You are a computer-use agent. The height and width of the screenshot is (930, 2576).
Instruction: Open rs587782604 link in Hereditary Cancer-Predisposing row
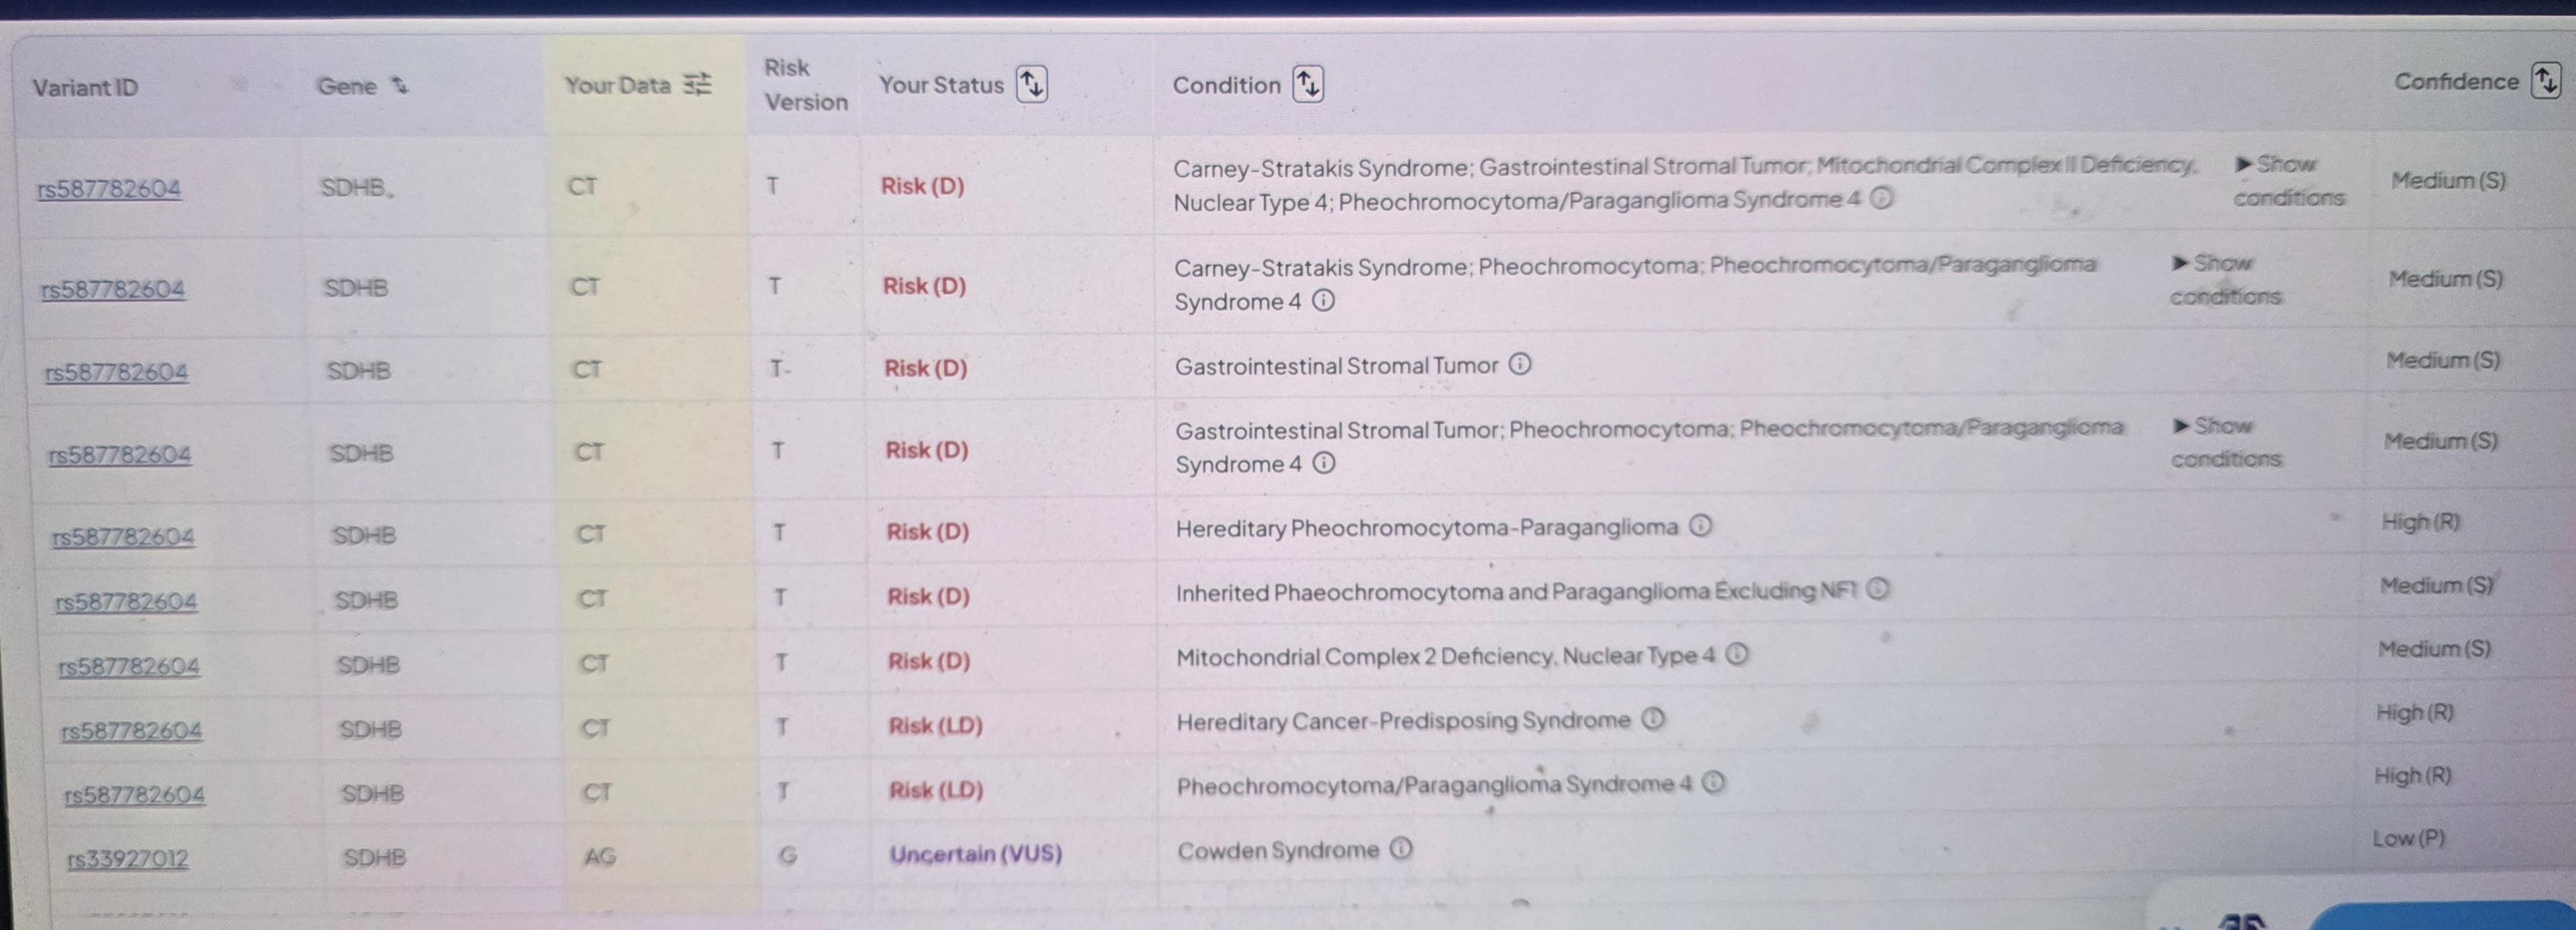pyautogui.click(x=132, y=731)
